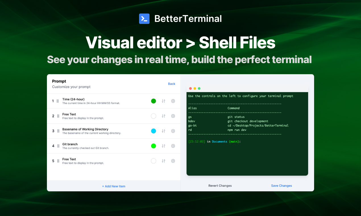Click the red dot in the terminal preview
The height and width of the screenshot is (216, 361).
click(x=190, y=88)
